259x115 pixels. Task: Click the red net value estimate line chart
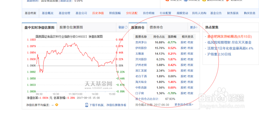(x=75, y=57)
